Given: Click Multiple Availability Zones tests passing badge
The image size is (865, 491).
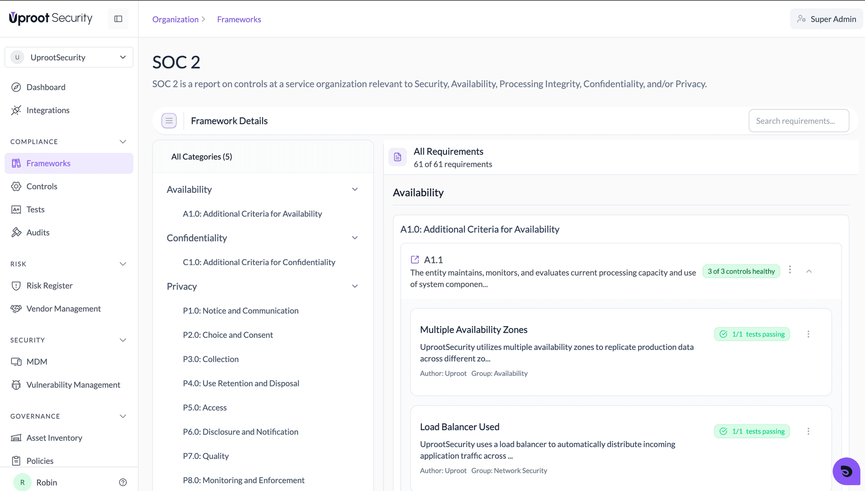Looking at the screenshot, I should pyautogui.click(x=752, y=334).
